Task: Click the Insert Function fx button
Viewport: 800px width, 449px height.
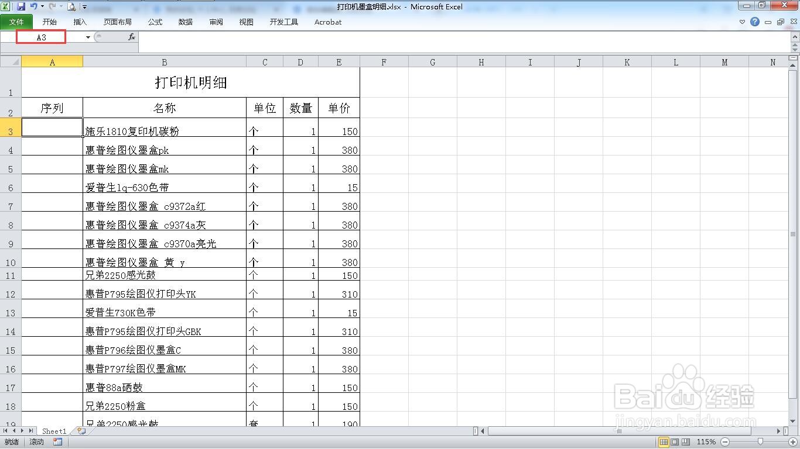Action: [132, 37]
